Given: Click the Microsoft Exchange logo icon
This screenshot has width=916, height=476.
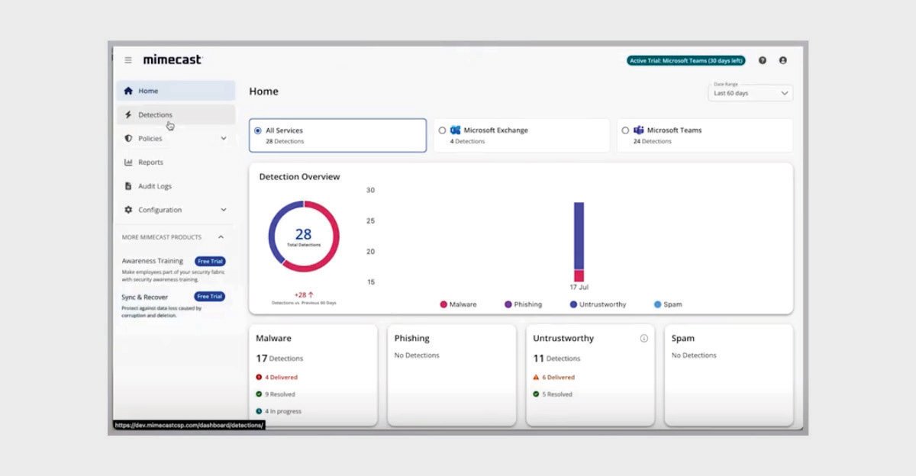Looking at the screenshot, I should tap(456, 130).
